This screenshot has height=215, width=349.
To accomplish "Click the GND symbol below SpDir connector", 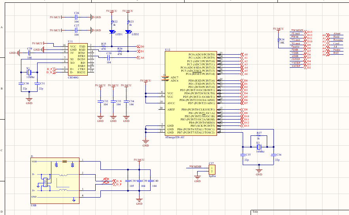I will pos(198,179).
